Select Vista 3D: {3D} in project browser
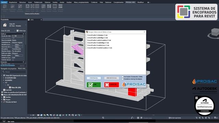Image resolution: width=219 pixels, height=123 pixels. click(x=16, y=87)
